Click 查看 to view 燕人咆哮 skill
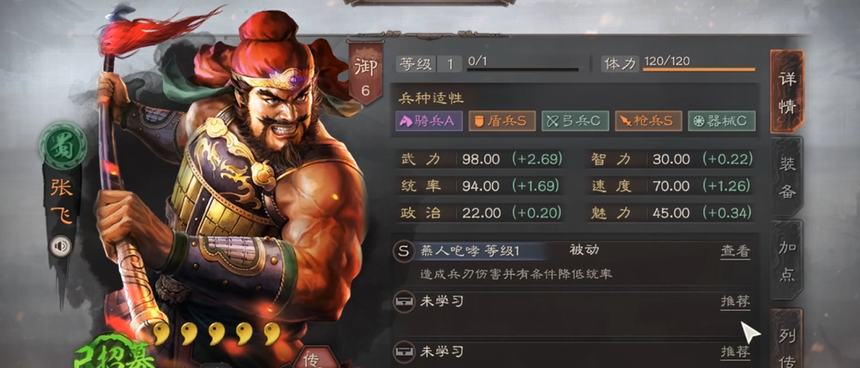 click(735, 252)
